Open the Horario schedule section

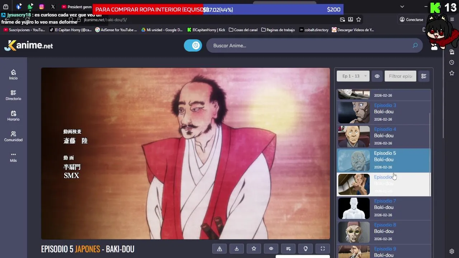pyautogui.click(x=13, y=116)
